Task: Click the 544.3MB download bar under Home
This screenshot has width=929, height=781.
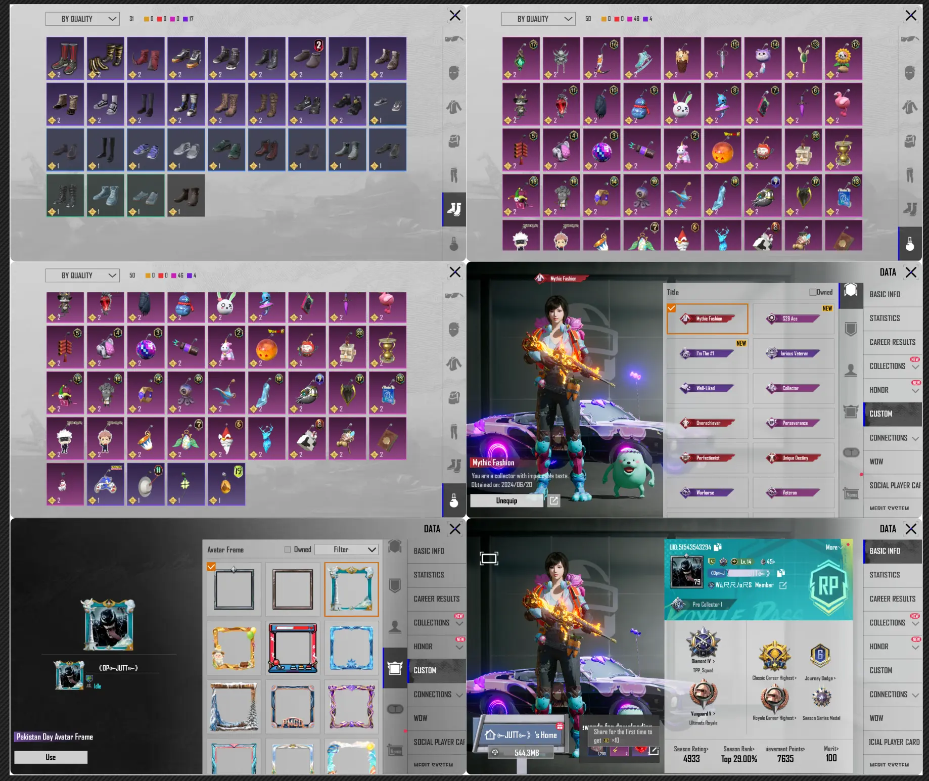Action: 521,753
